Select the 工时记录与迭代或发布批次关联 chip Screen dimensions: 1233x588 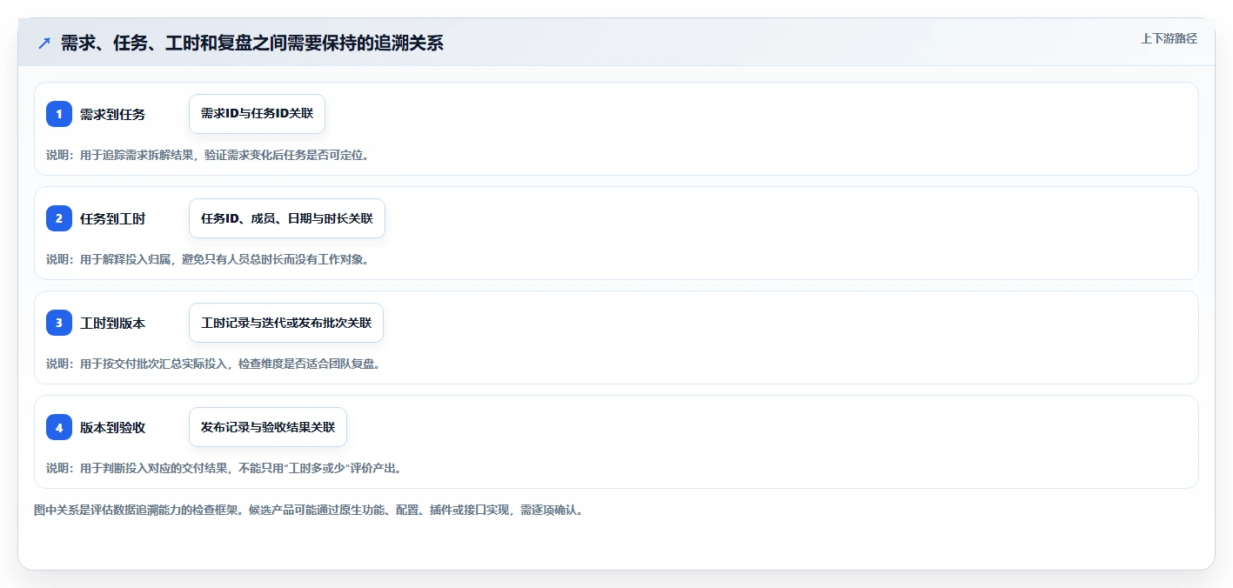pos(286,323)
